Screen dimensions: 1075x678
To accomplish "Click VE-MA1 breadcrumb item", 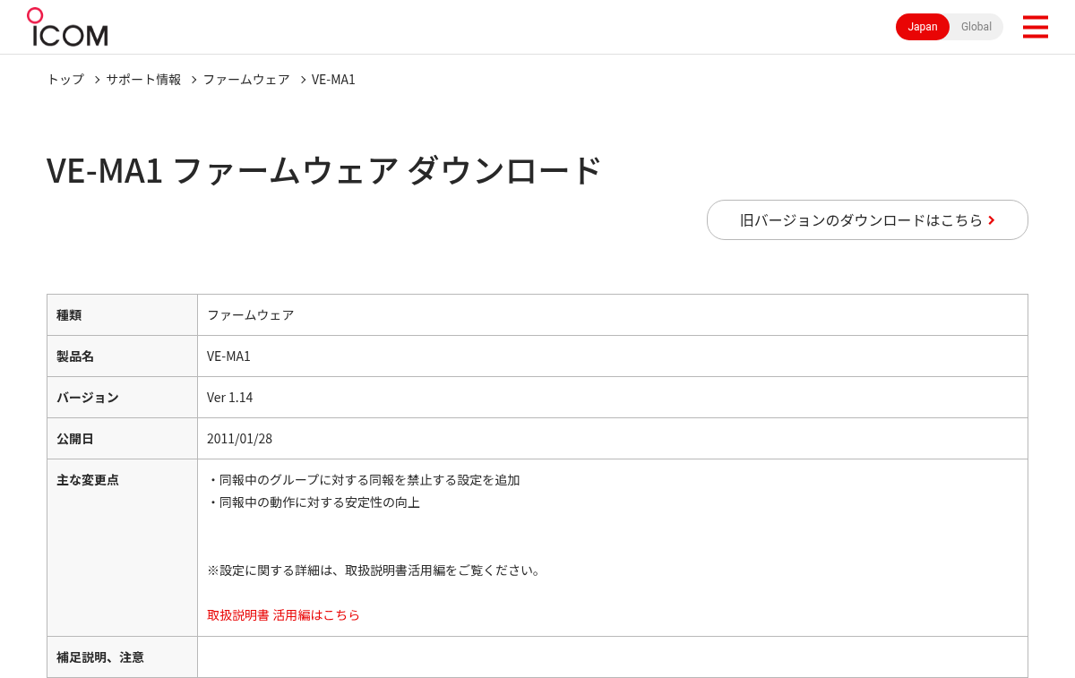I will tap(333, 79).
